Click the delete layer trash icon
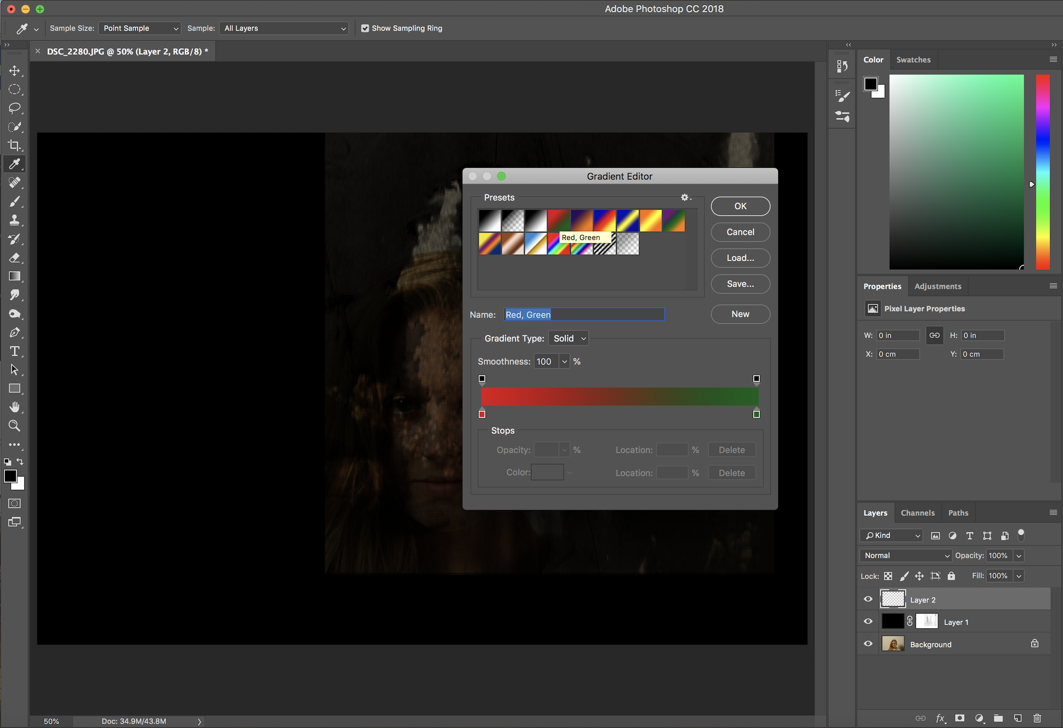Image resolution: width=1063 pixels, height=728 pixels. click(1037, 718)
